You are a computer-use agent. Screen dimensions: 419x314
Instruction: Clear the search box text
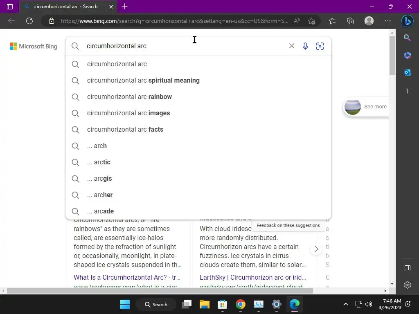[291, 46]
